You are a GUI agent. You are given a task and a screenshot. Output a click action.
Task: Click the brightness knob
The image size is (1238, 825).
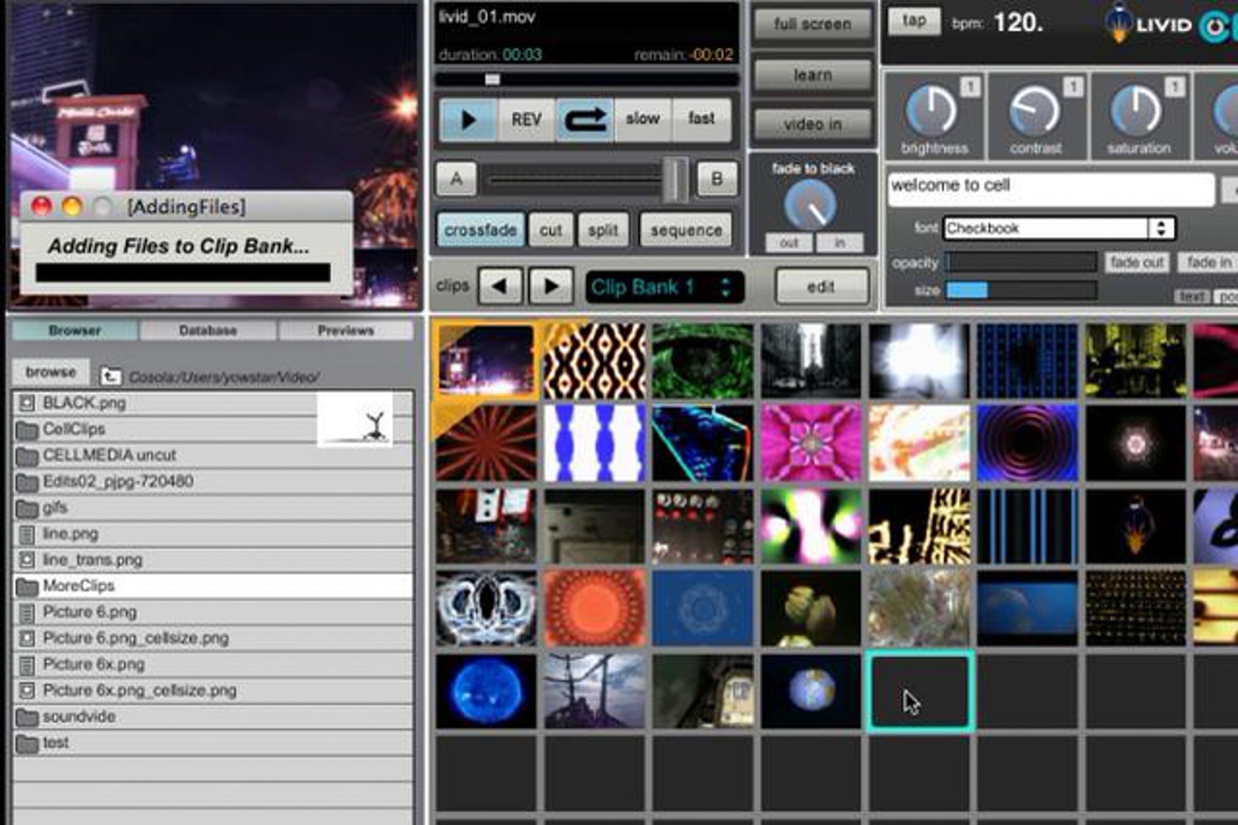pos(931,111)
